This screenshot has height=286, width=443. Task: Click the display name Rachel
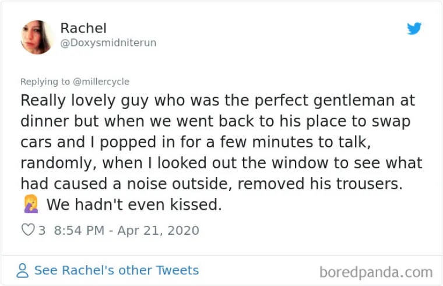(83, 28)
